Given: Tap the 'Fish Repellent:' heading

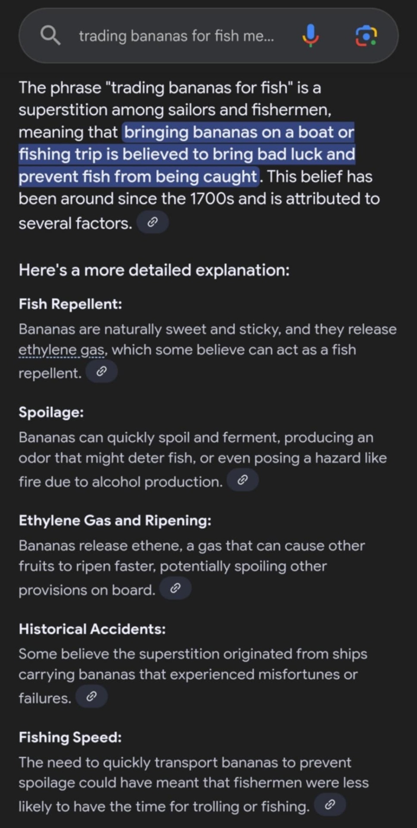Looking at the screenshot, I should pos(70,304).
